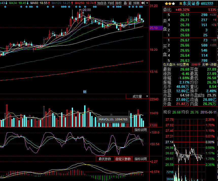
Task: Click the 换手 2.40% turnover value
Action: point(211,91)
